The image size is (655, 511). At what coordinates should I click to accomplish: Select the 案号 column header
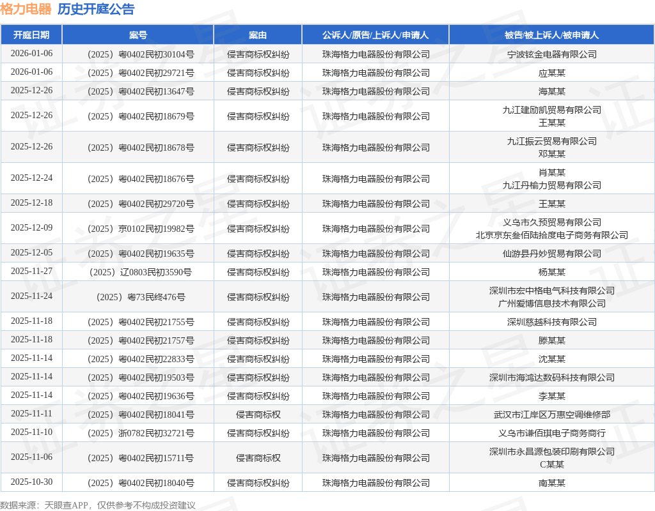(138, 35)
